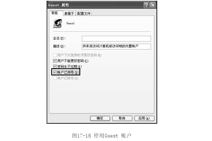Confirm with the 确定 button

point(100,118)
